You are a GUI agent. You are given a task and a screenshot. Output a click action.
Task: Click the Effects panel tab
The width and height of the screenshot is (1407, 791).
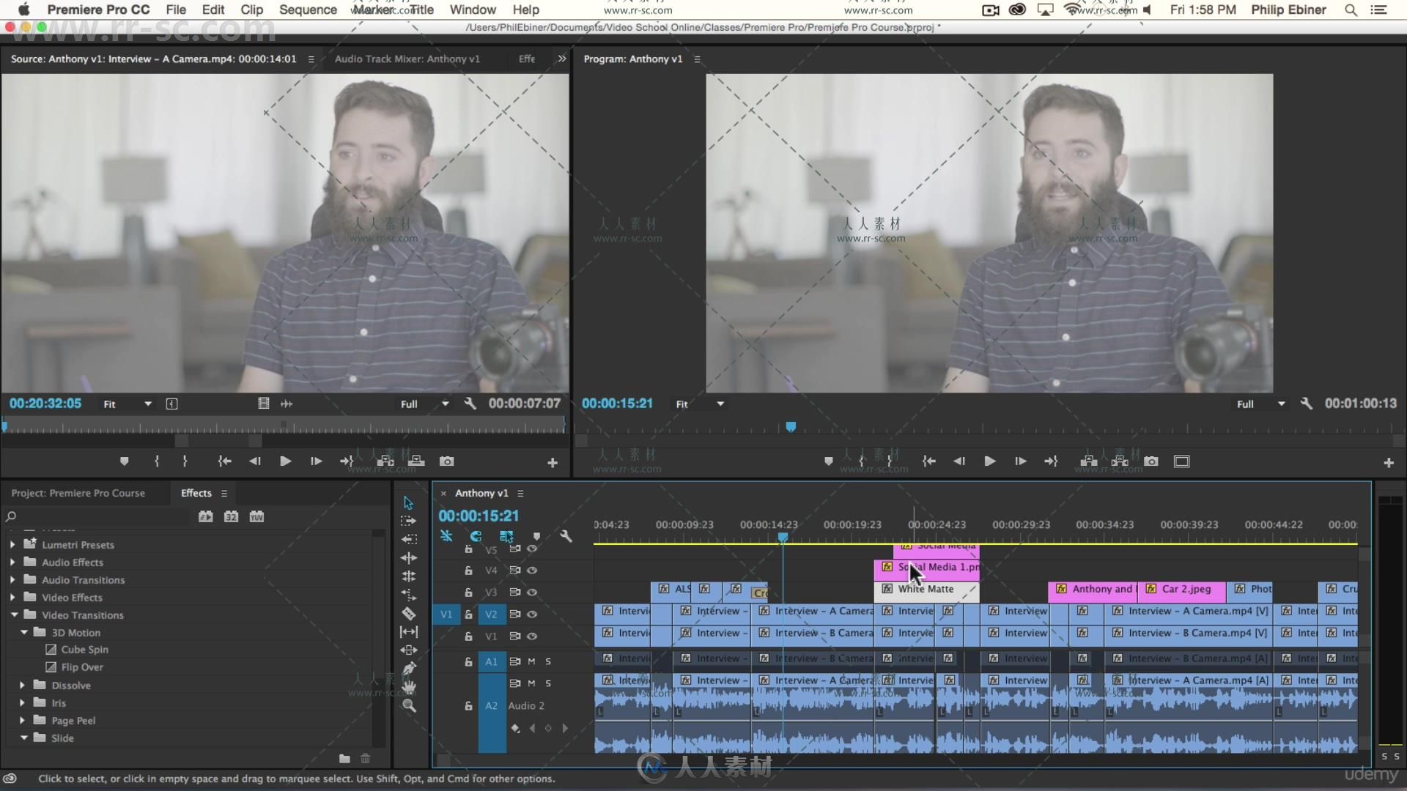tap(195, 493)
